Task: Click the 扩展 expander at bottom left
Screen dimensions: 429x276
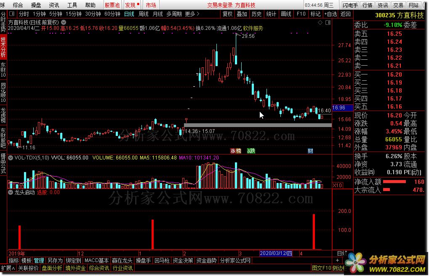Action: click(x=8, y=268)
